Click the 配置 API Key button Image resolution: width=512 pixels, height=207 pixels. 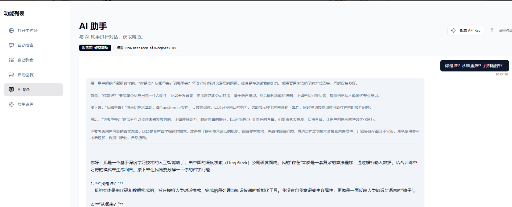coord(466,31)
